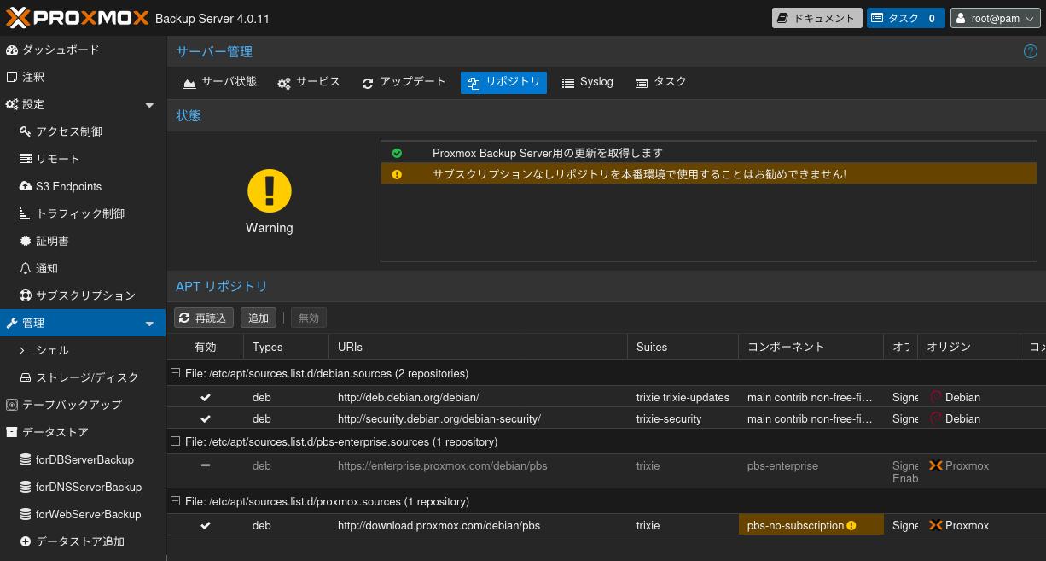Screen dimensions: 1046x561
Task: Click the Suites column header
Action: (x=683, y=347)
